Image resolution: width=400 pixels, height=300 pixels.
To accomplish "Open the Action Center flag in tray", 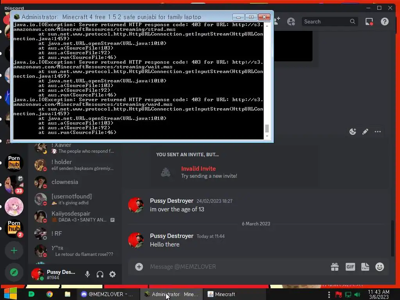I will (x=339, y=295).
